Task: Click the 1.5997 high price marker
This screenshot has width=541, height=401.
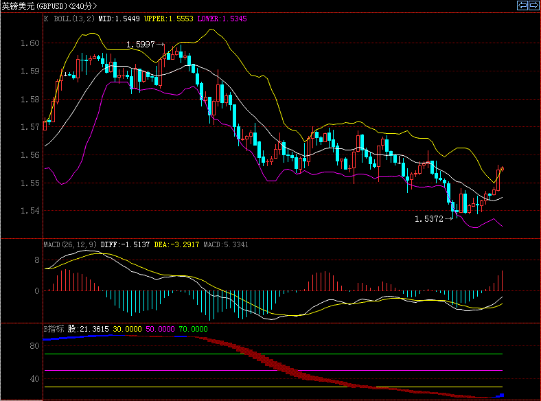Action: coord(140,45)
